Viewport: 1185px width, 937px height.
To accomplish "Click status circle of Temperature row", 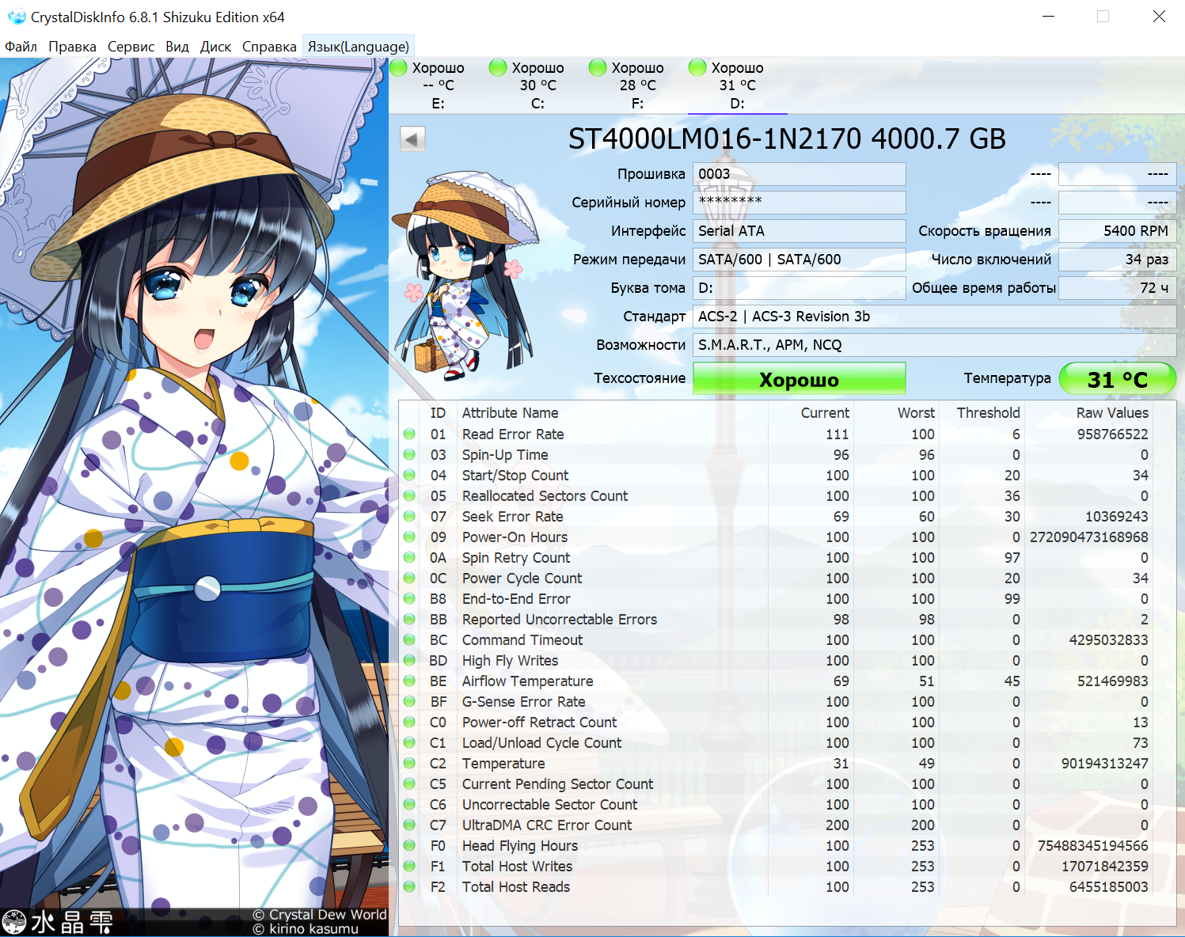I will pyautogui.click(x=409, y=763).
